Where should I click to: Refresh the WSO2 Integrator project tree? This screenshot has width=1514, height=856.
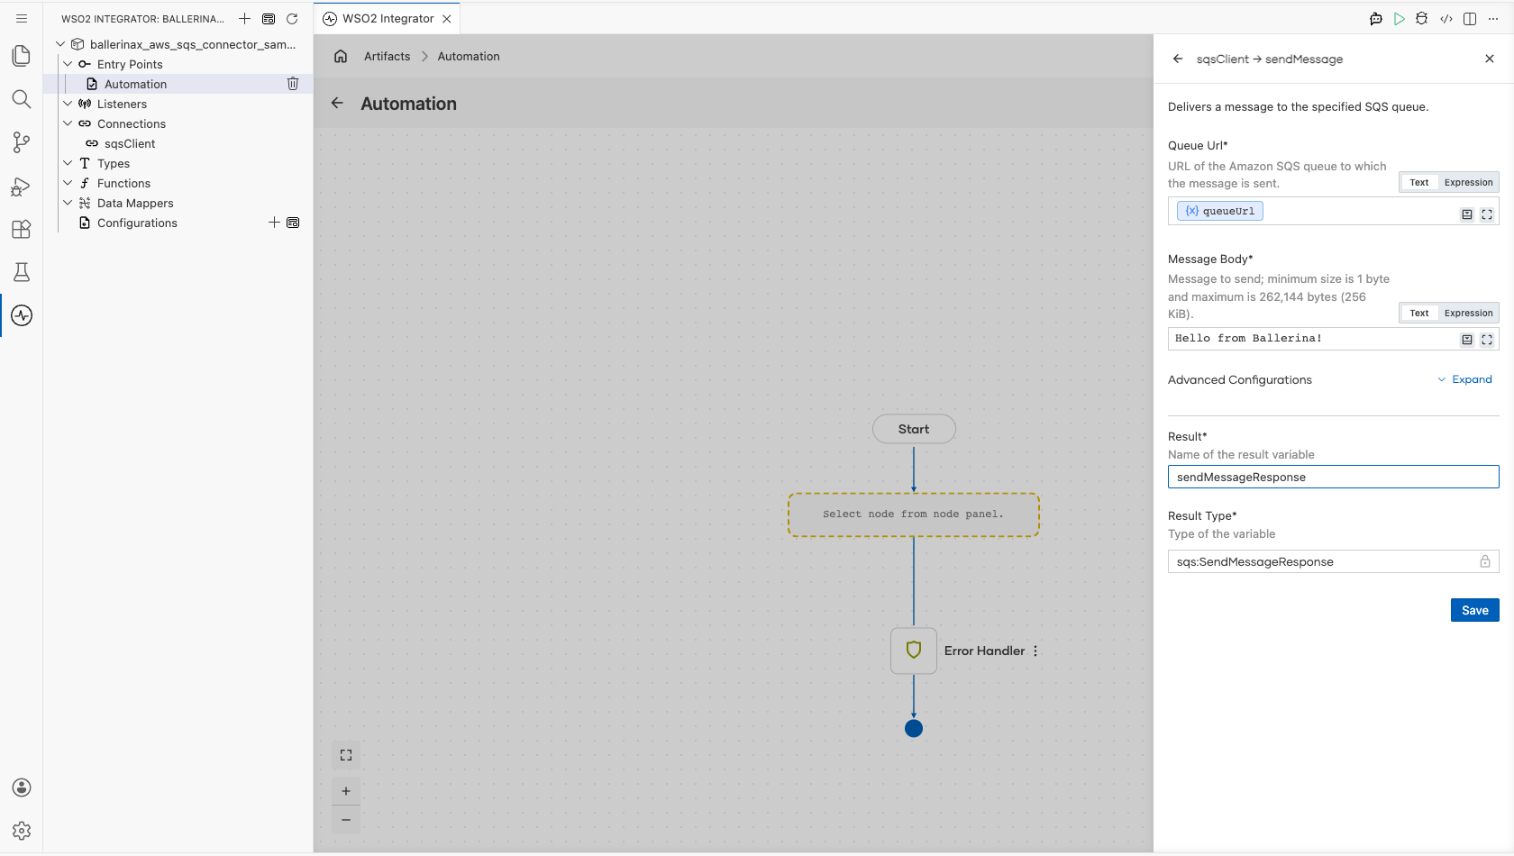pyautogui.click(x=292, y=19)
